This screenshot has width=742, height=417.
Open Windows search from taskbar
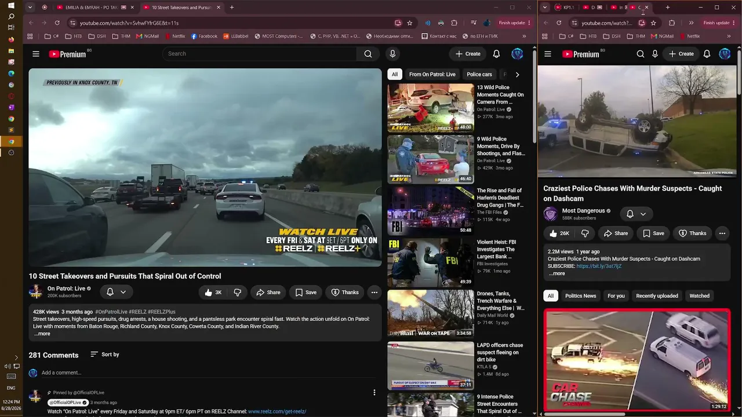[x=11, y=17]
